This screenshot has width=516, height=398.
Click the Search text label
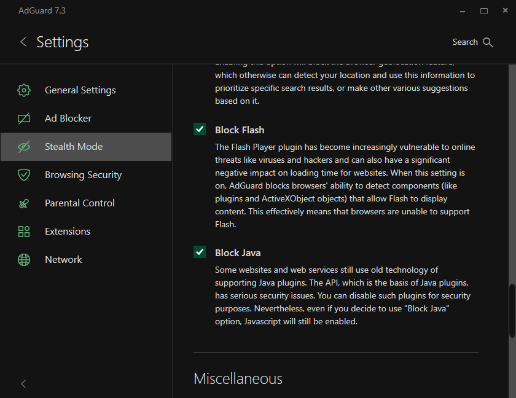pos(465,42)
